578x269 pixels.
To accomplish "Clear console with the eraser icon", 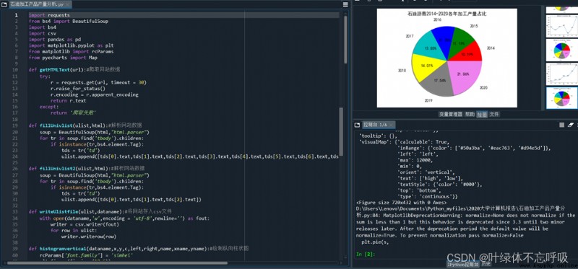I will click(571, 125).
